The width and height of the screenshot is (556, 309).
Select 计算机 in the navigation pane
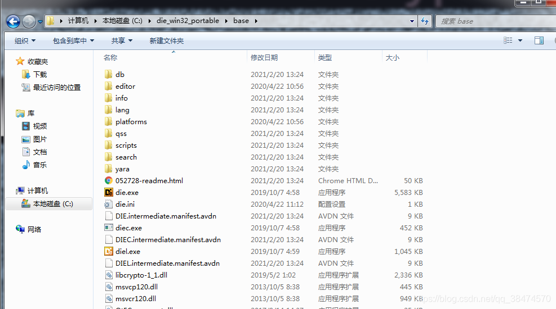click(x=38, y=190)
